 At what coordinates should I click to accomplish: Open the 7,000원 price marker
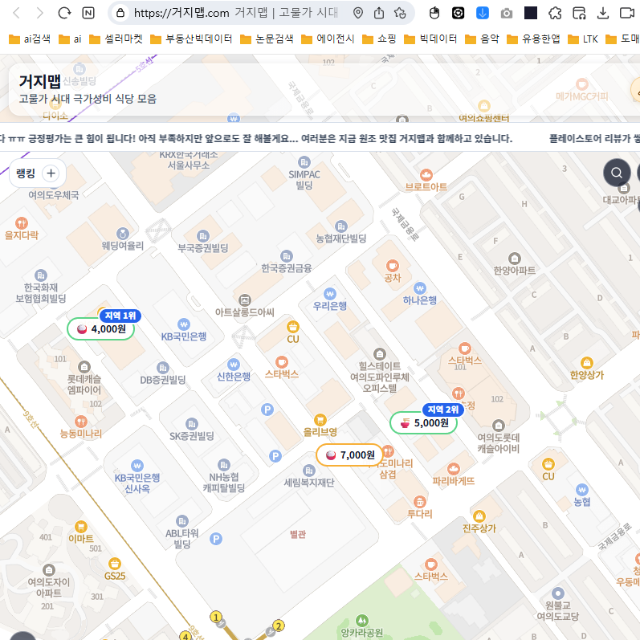click(x=350, y=455)
